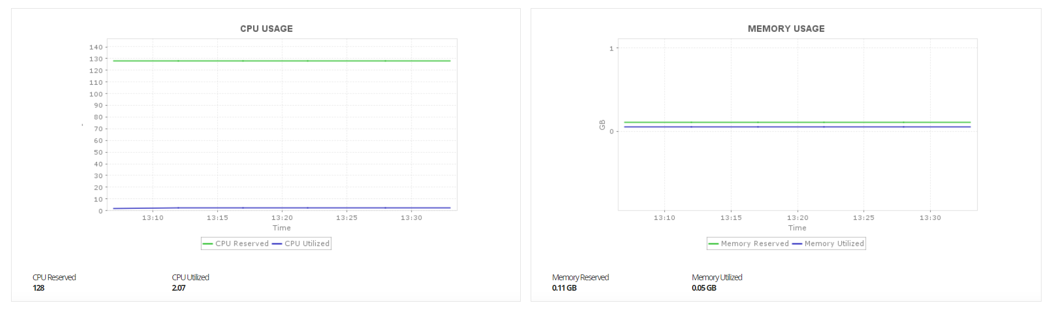1052x311 pixels.
Task: Click the GB axis label on Memory chart
Action: point(602,125)
